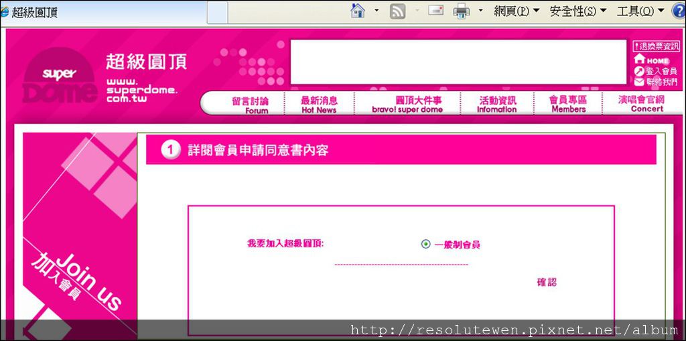The width and height of the screenshot is (686, 341).
Task: Click the Super Dome logo
Action: pyautogui.click(x=60, y=75)
